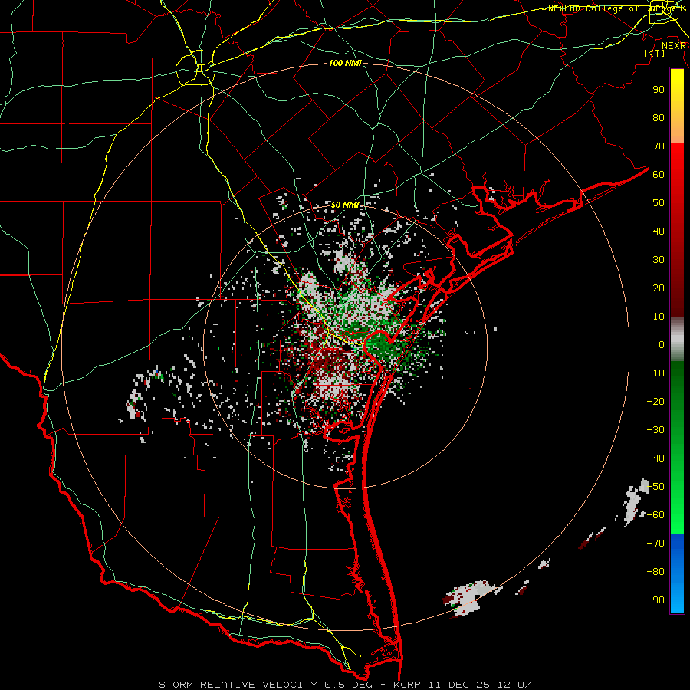The height and width of the screenshot is (690, 690).
Task: Click the -50 label on velocity scale
Action: click(x=655, y=487)
